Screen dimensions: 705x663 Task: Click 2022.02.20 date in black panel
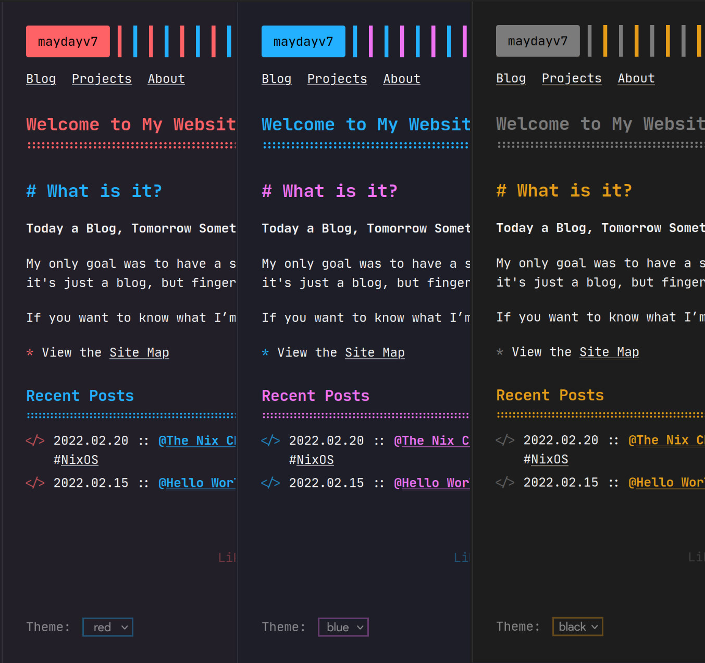(561, 440)
